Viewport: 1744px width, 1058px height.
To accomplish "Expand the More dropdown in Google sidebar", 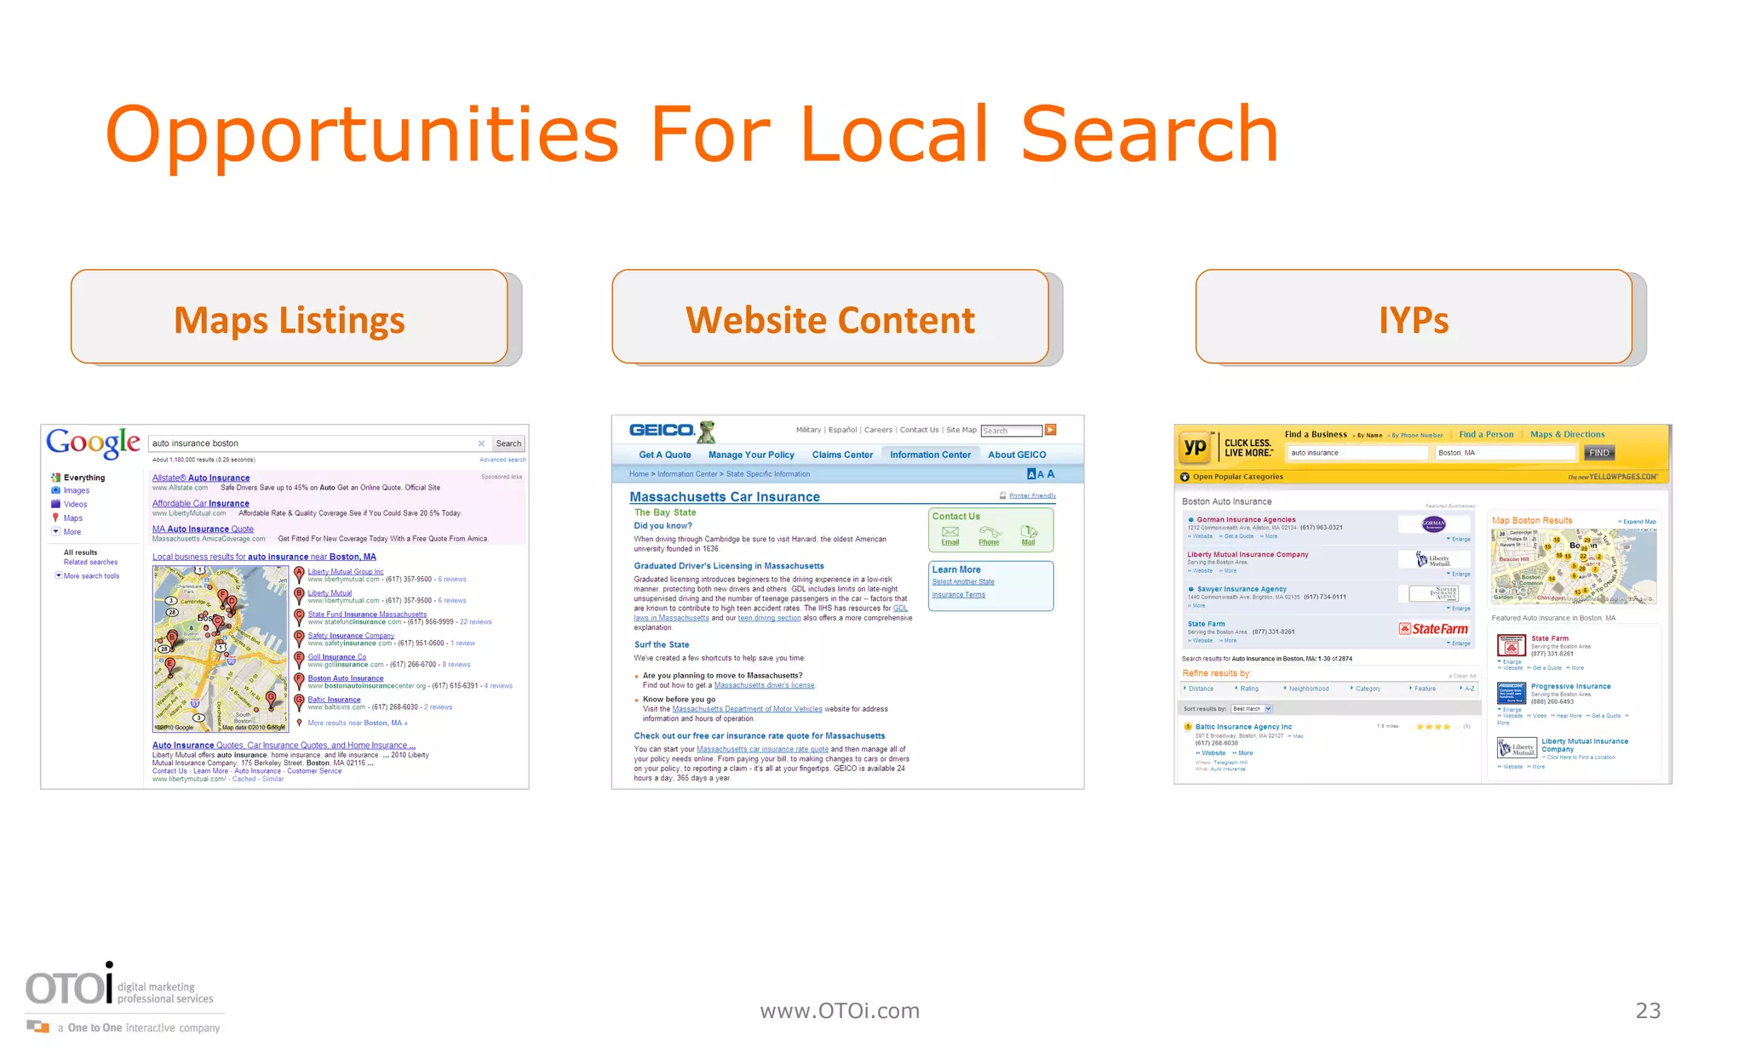I will [55, 532].
